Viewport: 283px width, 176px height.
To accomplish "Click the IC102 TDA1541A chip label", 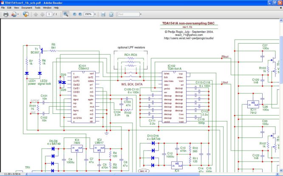I will (174, 67).
